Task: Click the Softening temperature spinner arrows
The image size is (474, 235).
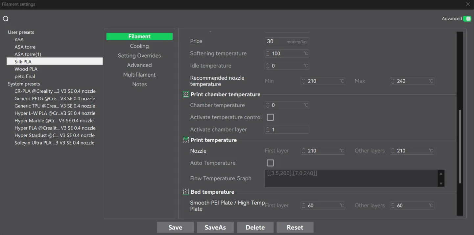Action: coord(268,53)
